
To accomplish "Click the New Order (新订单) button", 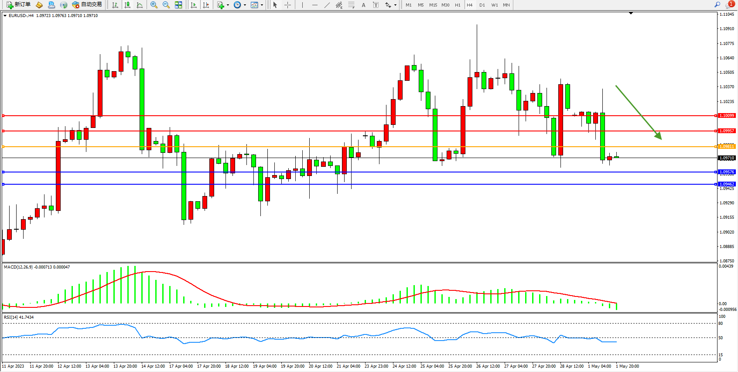I will coord(18,5).
